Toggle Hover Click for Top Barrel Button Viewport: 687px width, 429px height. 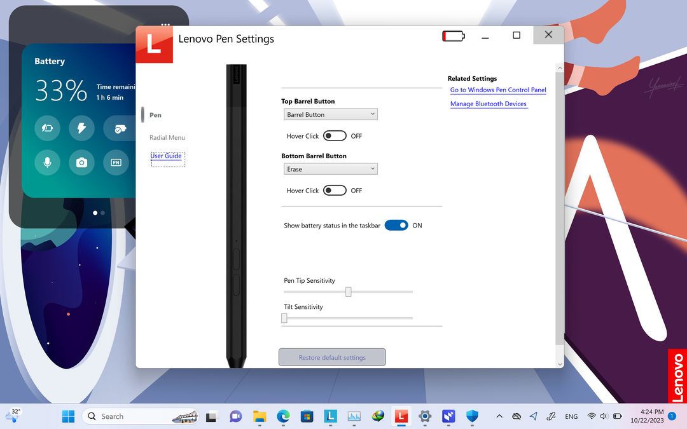tap(335, 135)
